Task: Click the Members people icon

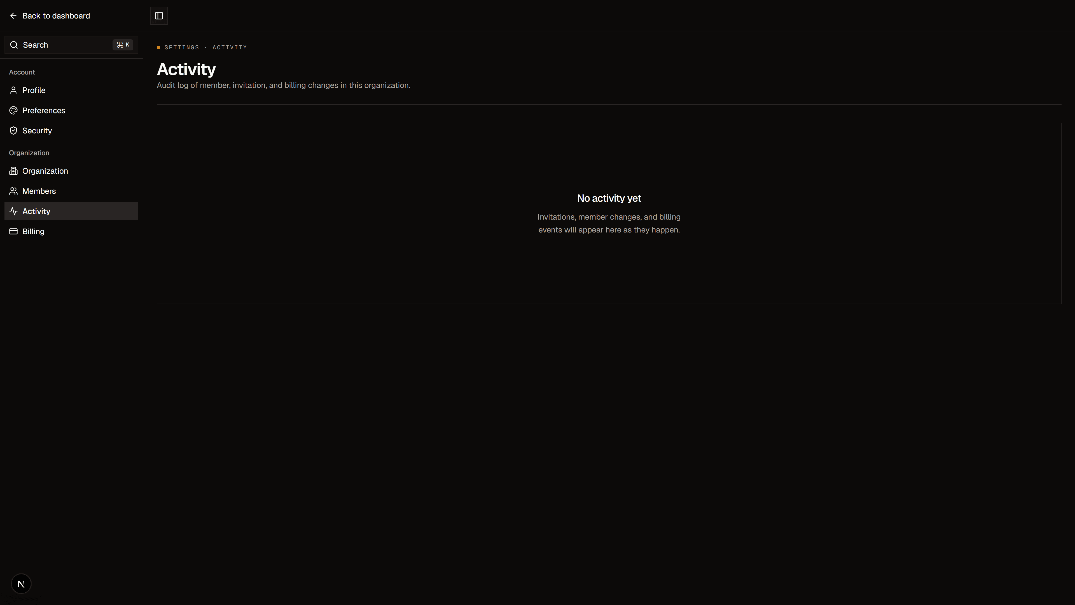Action: pyautogui.click(x=13, y=191)
